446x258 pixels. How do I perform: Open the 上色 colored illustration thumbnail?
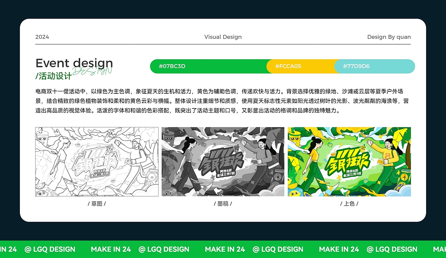(x=349, y=162)
